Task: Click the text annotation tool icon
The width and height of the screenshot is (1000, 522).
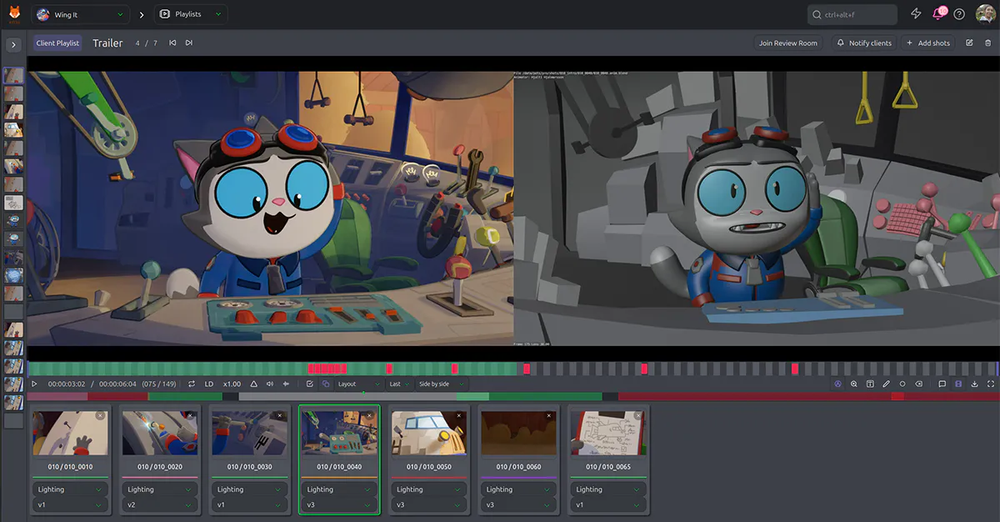Action: 870,384
